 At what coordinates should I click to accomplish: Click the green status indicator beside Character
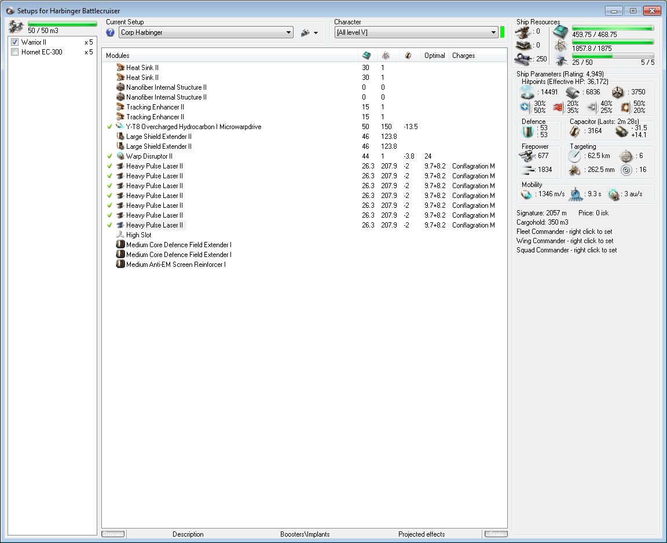(x=503, y=32)
